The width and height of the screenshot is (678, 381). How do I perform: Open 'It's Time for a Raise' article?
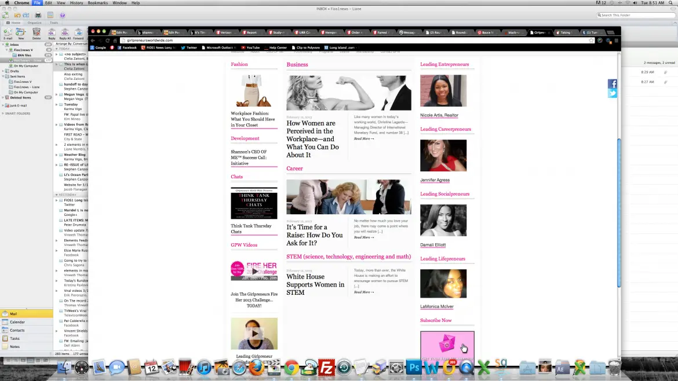click(x=314, y=235)
